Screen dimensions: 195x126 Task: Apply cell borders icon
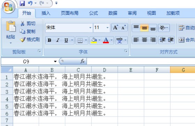coord(80,40)
